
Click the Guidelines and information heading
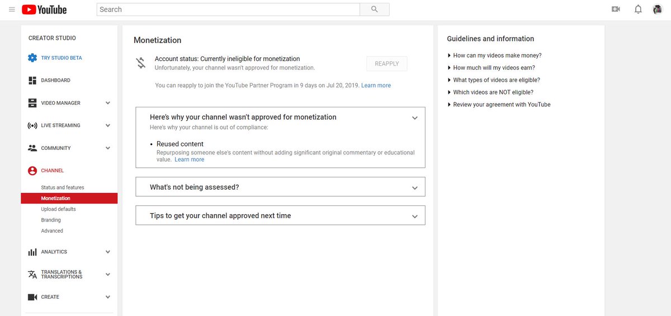[490, 39]
